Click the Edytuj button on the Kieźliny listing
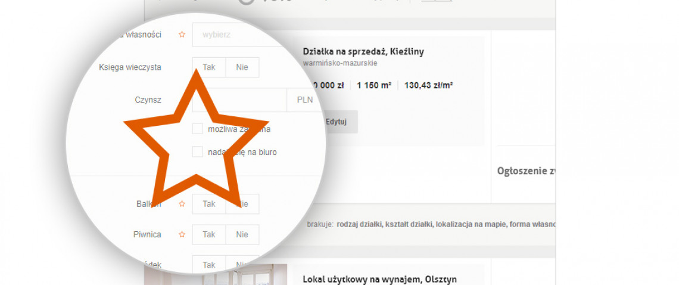Viewport: 679px width, 285px height. point(337,122)
